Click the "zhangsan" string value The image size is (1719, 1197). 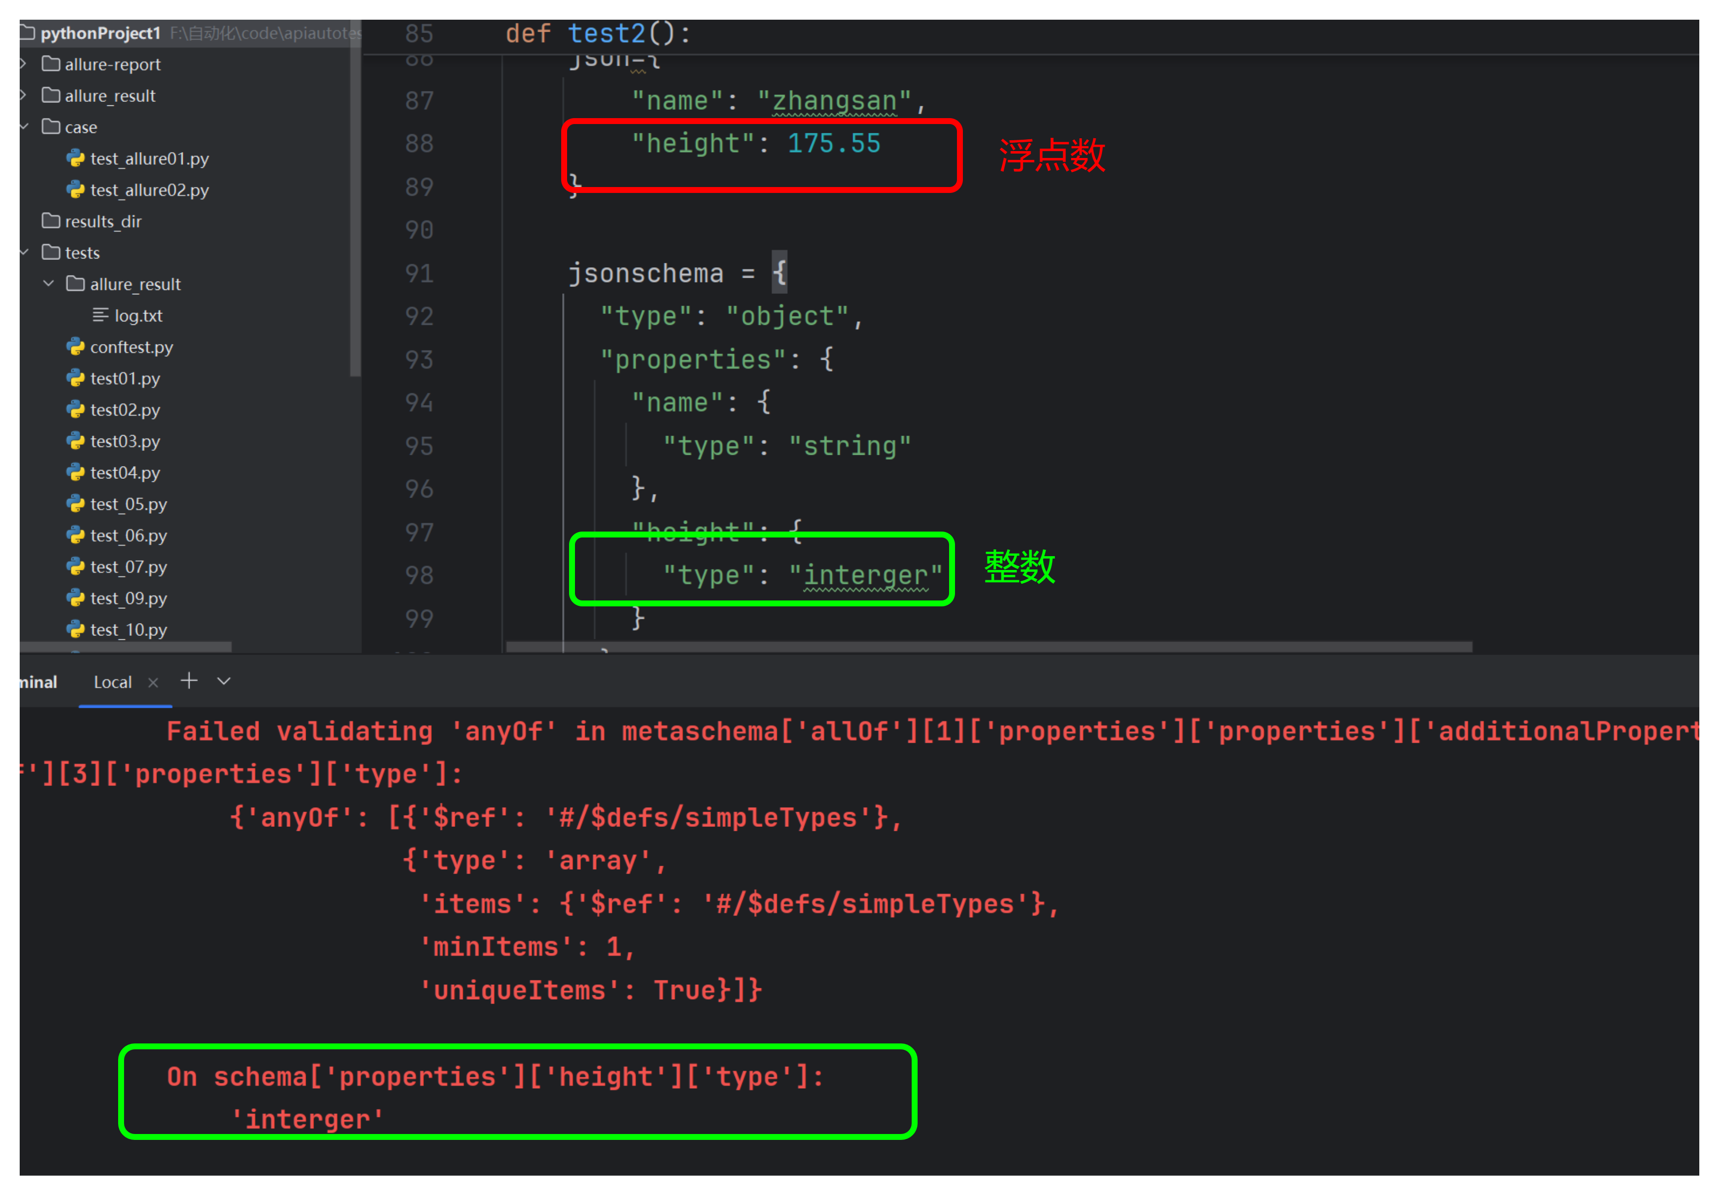834,100
